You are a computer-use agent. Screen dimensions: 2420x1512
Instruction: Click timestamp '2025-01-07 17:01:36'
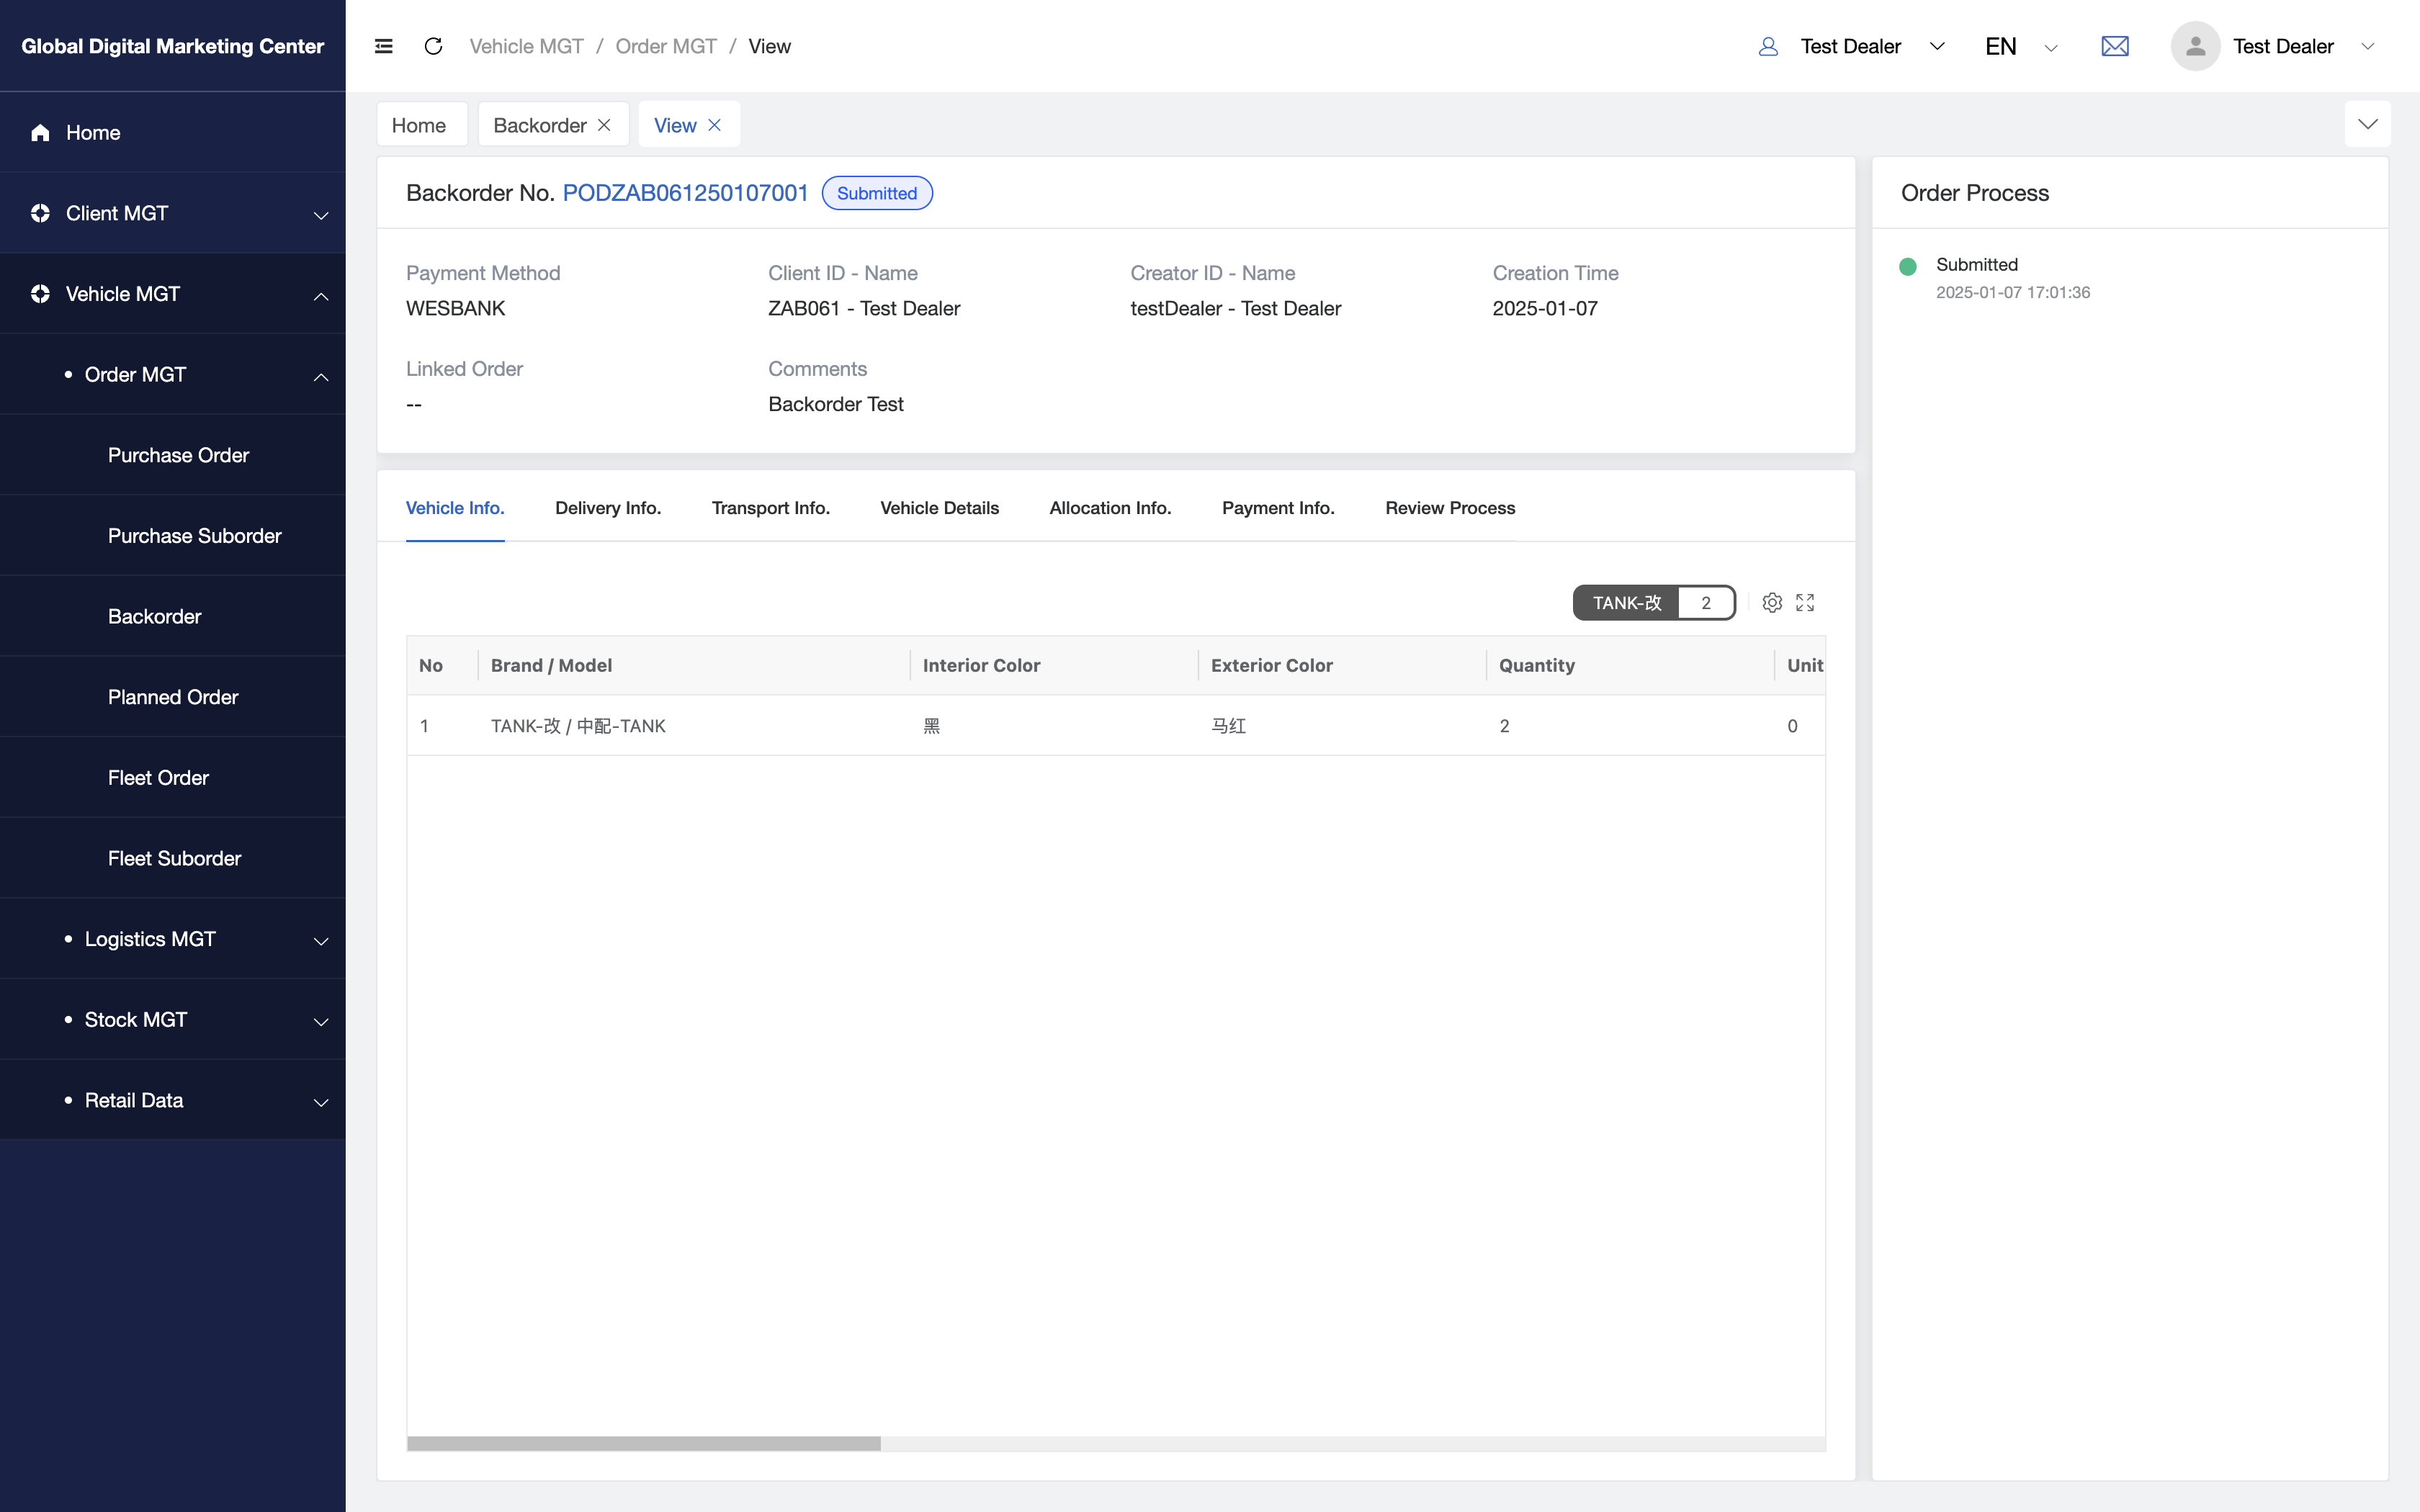(x=2012, y=292)
